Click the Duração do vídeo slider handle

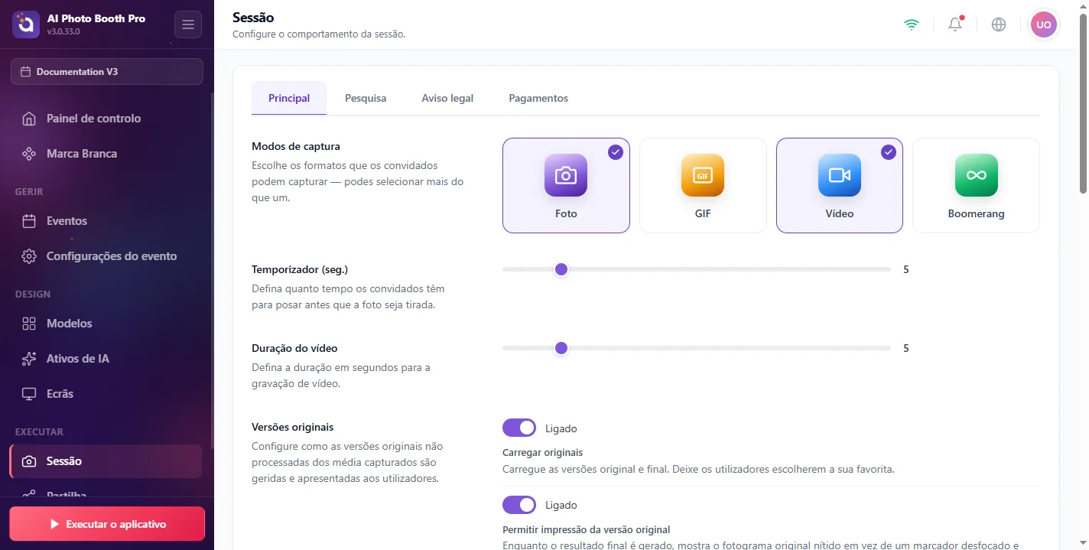[x=561, y=348]
